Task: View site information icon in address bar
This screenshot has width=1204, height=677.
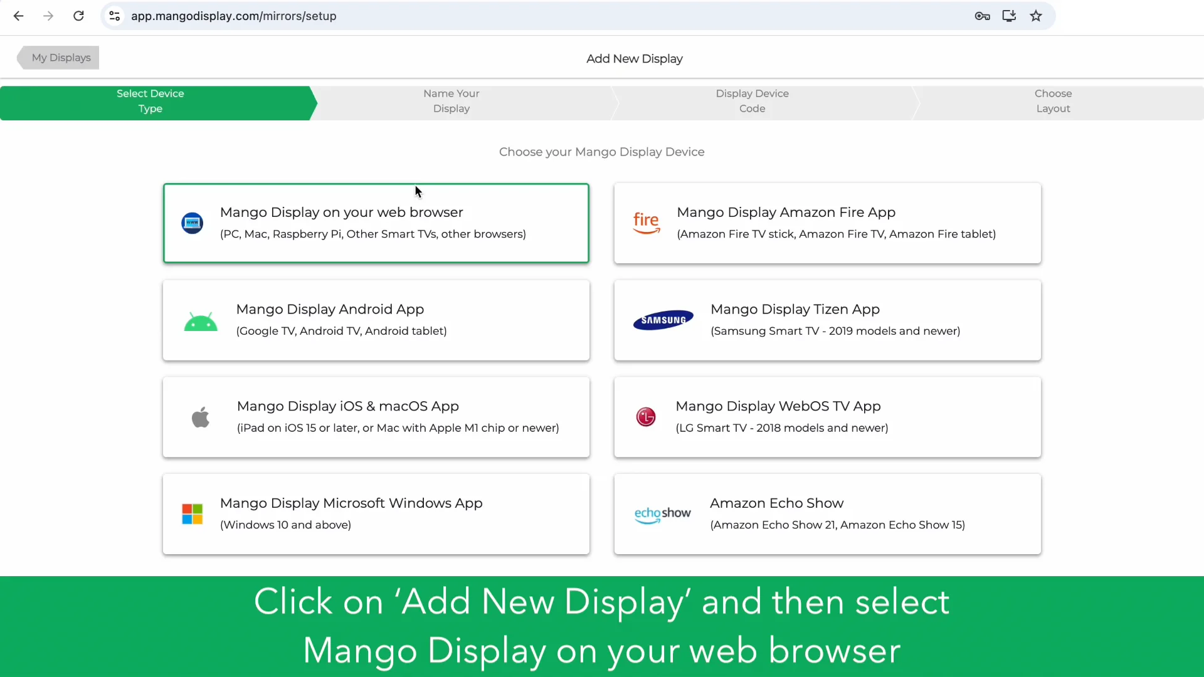Action: coord(115,16)
